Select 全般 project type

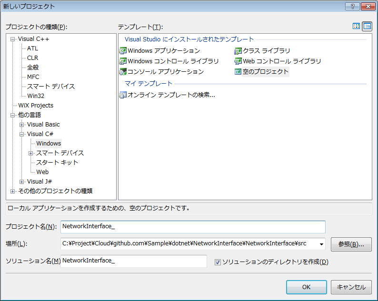[33, 68]
